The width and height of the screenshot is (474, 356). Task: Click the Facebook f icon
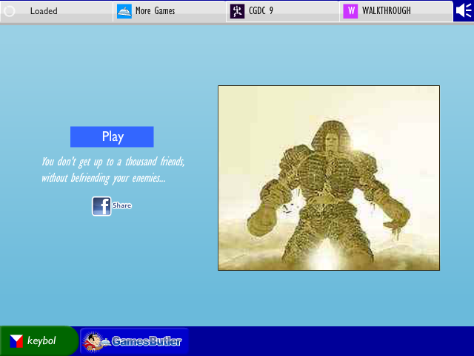101,206
